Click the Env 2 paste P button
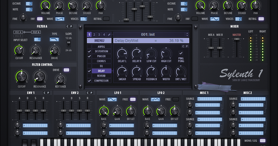Screen dimensions: 278x146 pos(91,93)
